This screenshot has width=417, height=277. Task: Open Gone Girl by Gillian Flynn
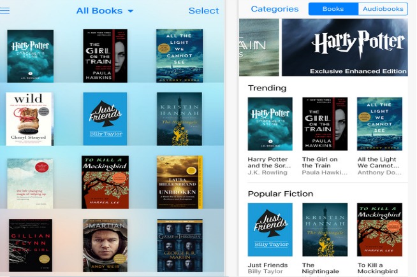coord(31,245)
